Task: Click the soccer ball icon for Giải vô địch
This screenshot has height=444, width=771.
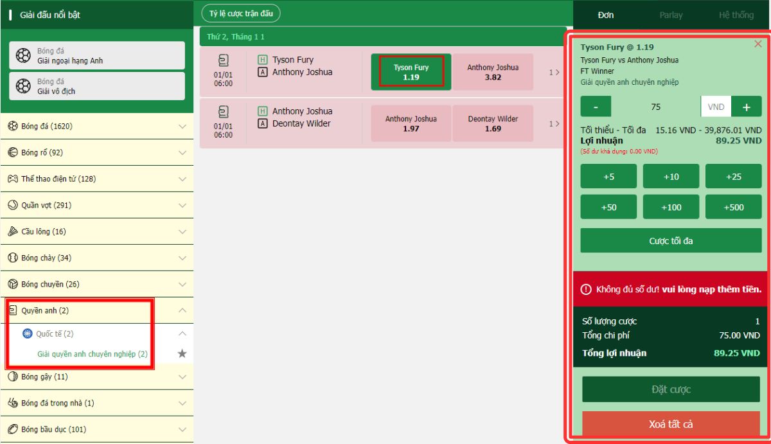Action: (23, 86)
